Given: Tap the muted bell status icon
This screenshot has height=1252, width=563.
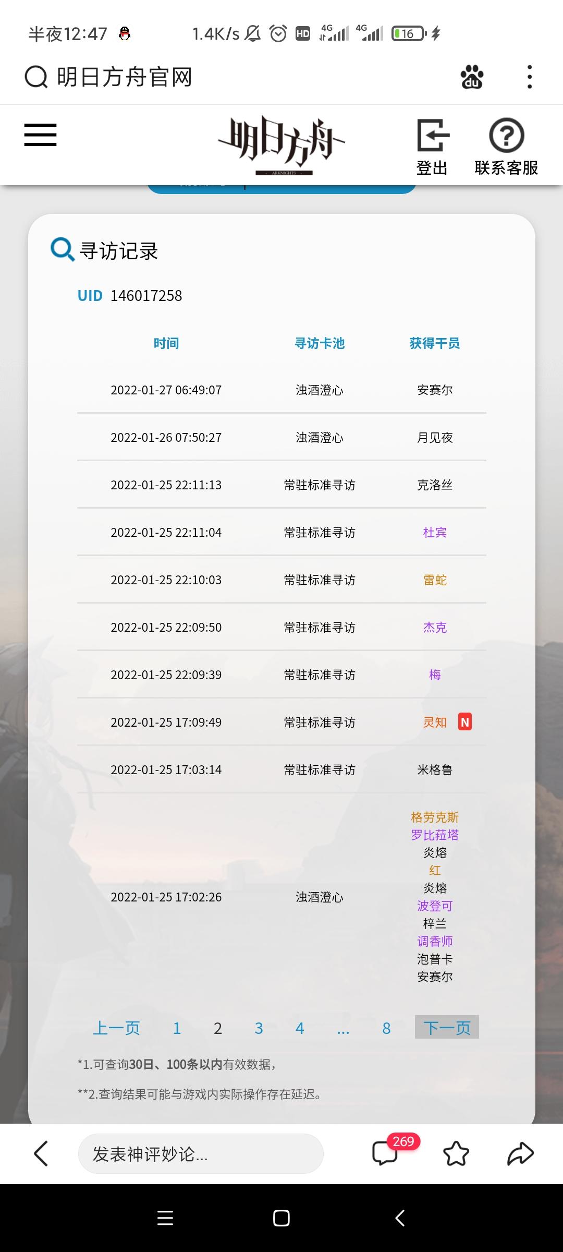Looking at the screenshot, I should pyautogui.click(x=253, y=34).
